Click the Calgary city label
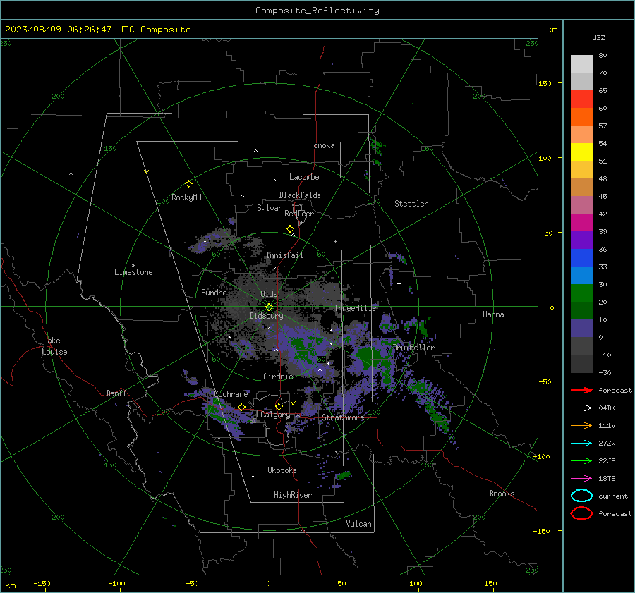 [x=275, y=415]
